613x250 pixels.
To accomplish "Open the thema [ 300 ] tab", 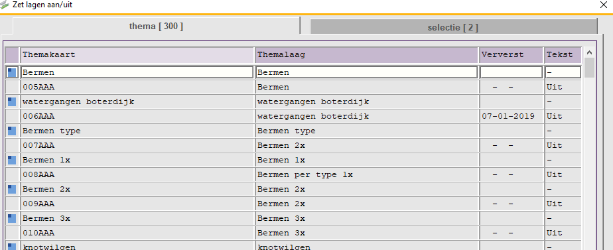I will click(x=157, y=27).
